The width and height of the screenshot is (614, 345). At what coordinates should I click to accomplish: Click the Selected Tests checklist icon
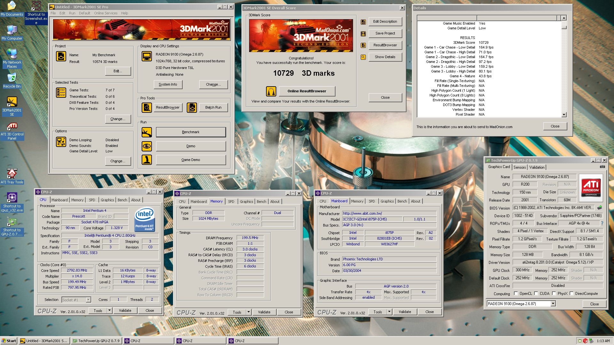click(x=61, y=93)
